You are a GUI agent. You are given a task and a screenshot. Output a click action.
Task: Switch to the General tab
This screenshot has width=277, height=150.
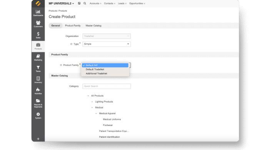tap(55, 26)
